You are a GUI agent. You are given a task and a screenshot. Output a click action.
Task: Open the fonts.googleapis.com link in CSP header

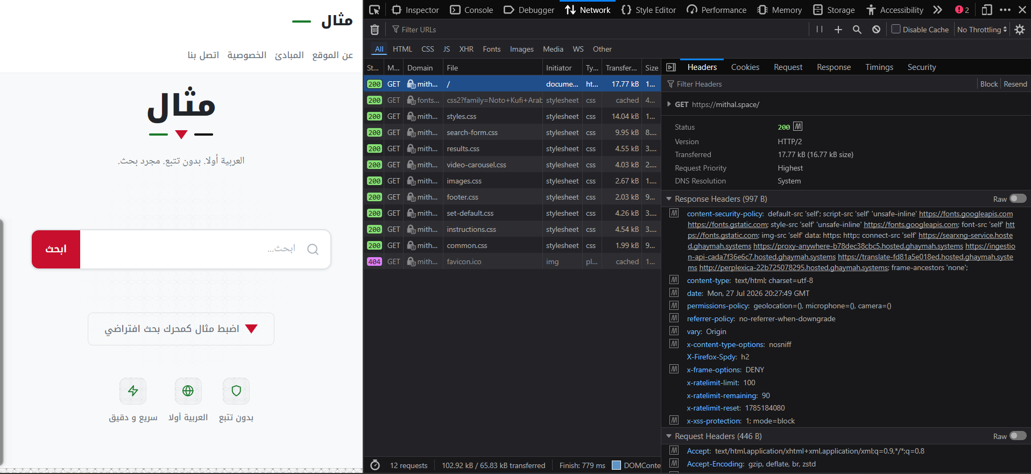pos(966,214)
